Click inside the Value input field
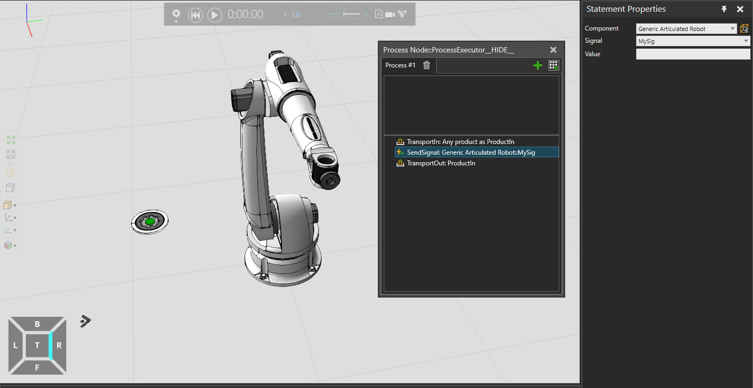753x388 pixels. coord(693,54)
